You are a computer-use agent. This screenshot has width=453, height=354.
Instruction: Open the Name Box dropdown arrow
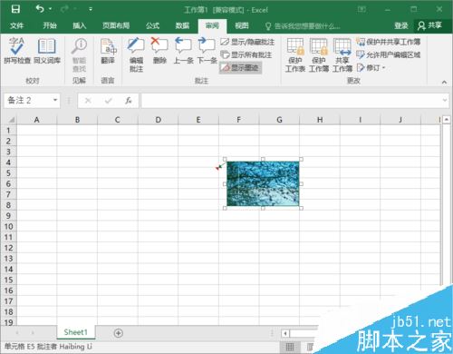(x=55, y=100)
